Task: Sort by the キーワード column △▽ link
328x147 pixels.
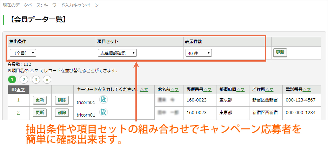Action: tap(144, 90)
